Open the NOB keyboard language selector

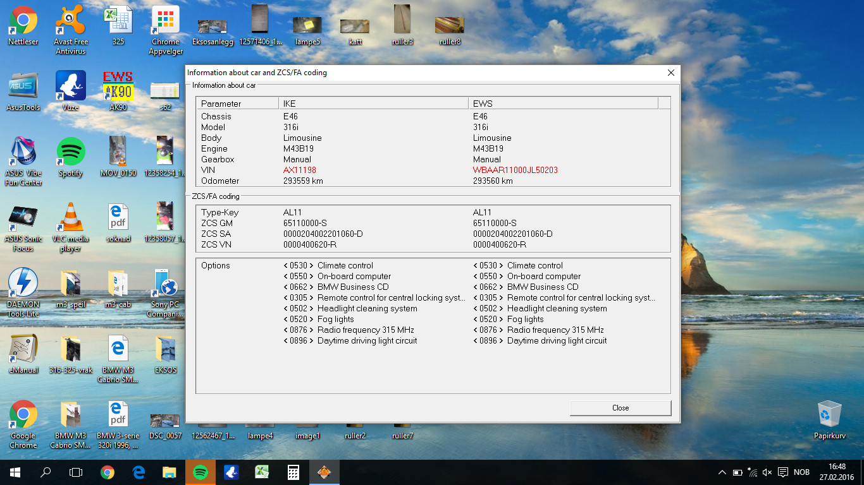coord(801,472)
